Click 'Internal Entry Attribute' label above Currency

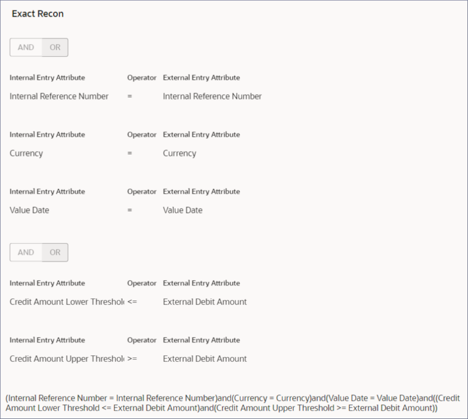click(47, 135)
